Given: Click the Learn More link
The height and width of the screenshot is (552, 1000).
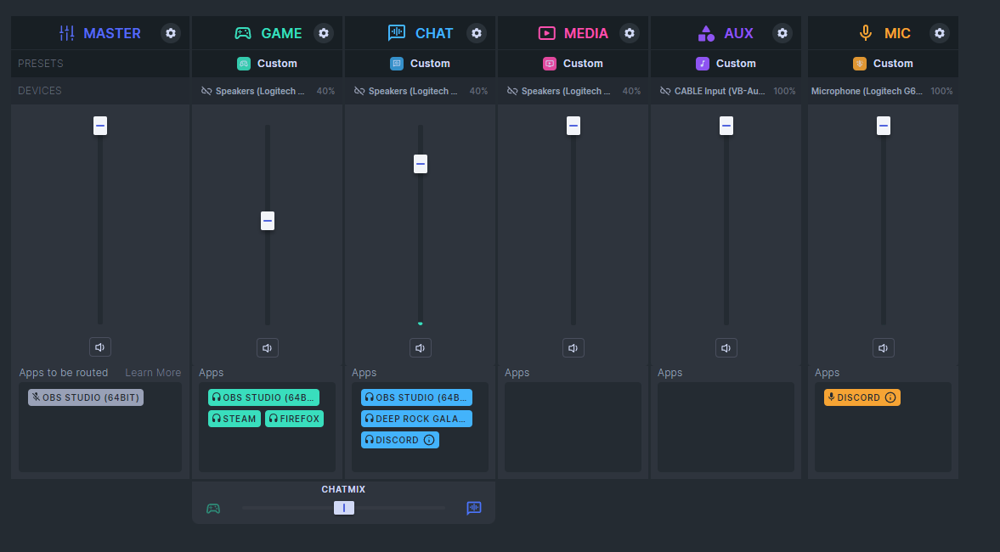Looking at the screenshot, I should pyautogui.click(x=153, y=373).
